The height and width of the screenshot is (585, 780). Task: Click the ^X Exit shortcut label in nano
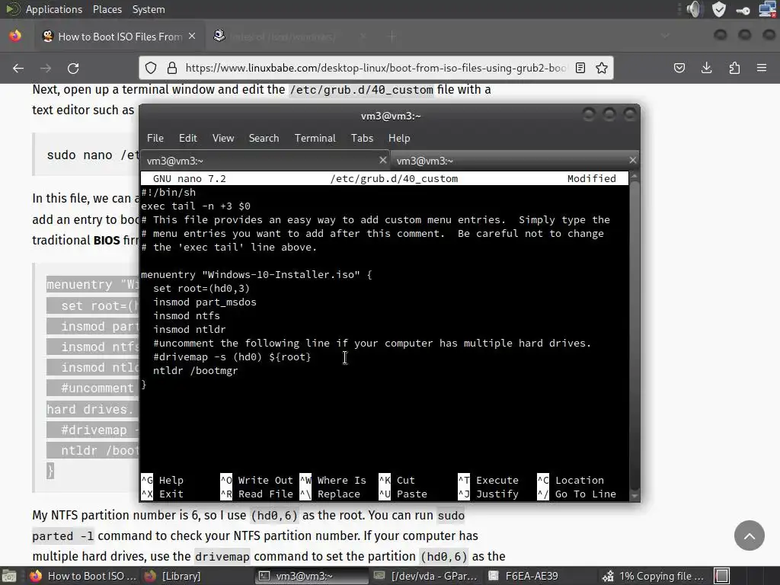[x=162, y=494]
